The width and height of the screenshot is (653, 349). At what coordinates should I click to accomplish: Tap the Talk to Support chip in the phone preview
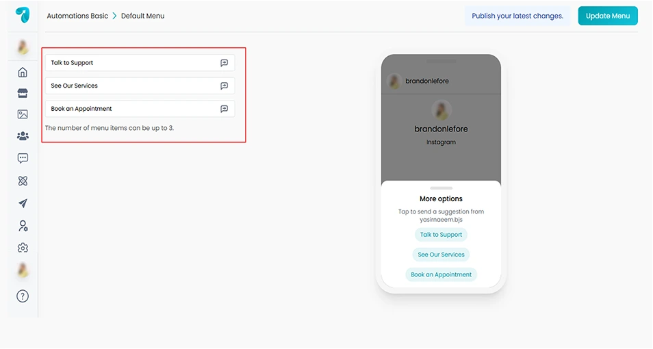(441, 235)
